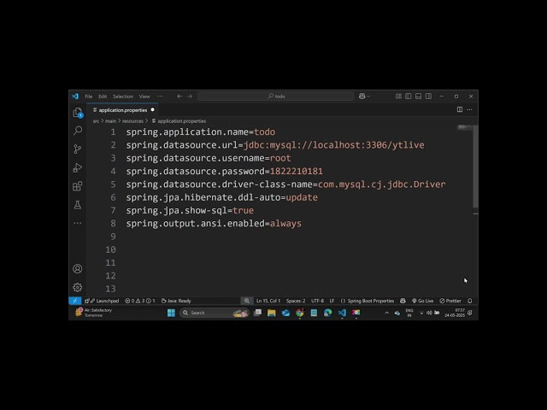Click the text com.mysql.cj.jdbc.Driver
The width and height of the screenshot is (547, 410).
point(382,184)
